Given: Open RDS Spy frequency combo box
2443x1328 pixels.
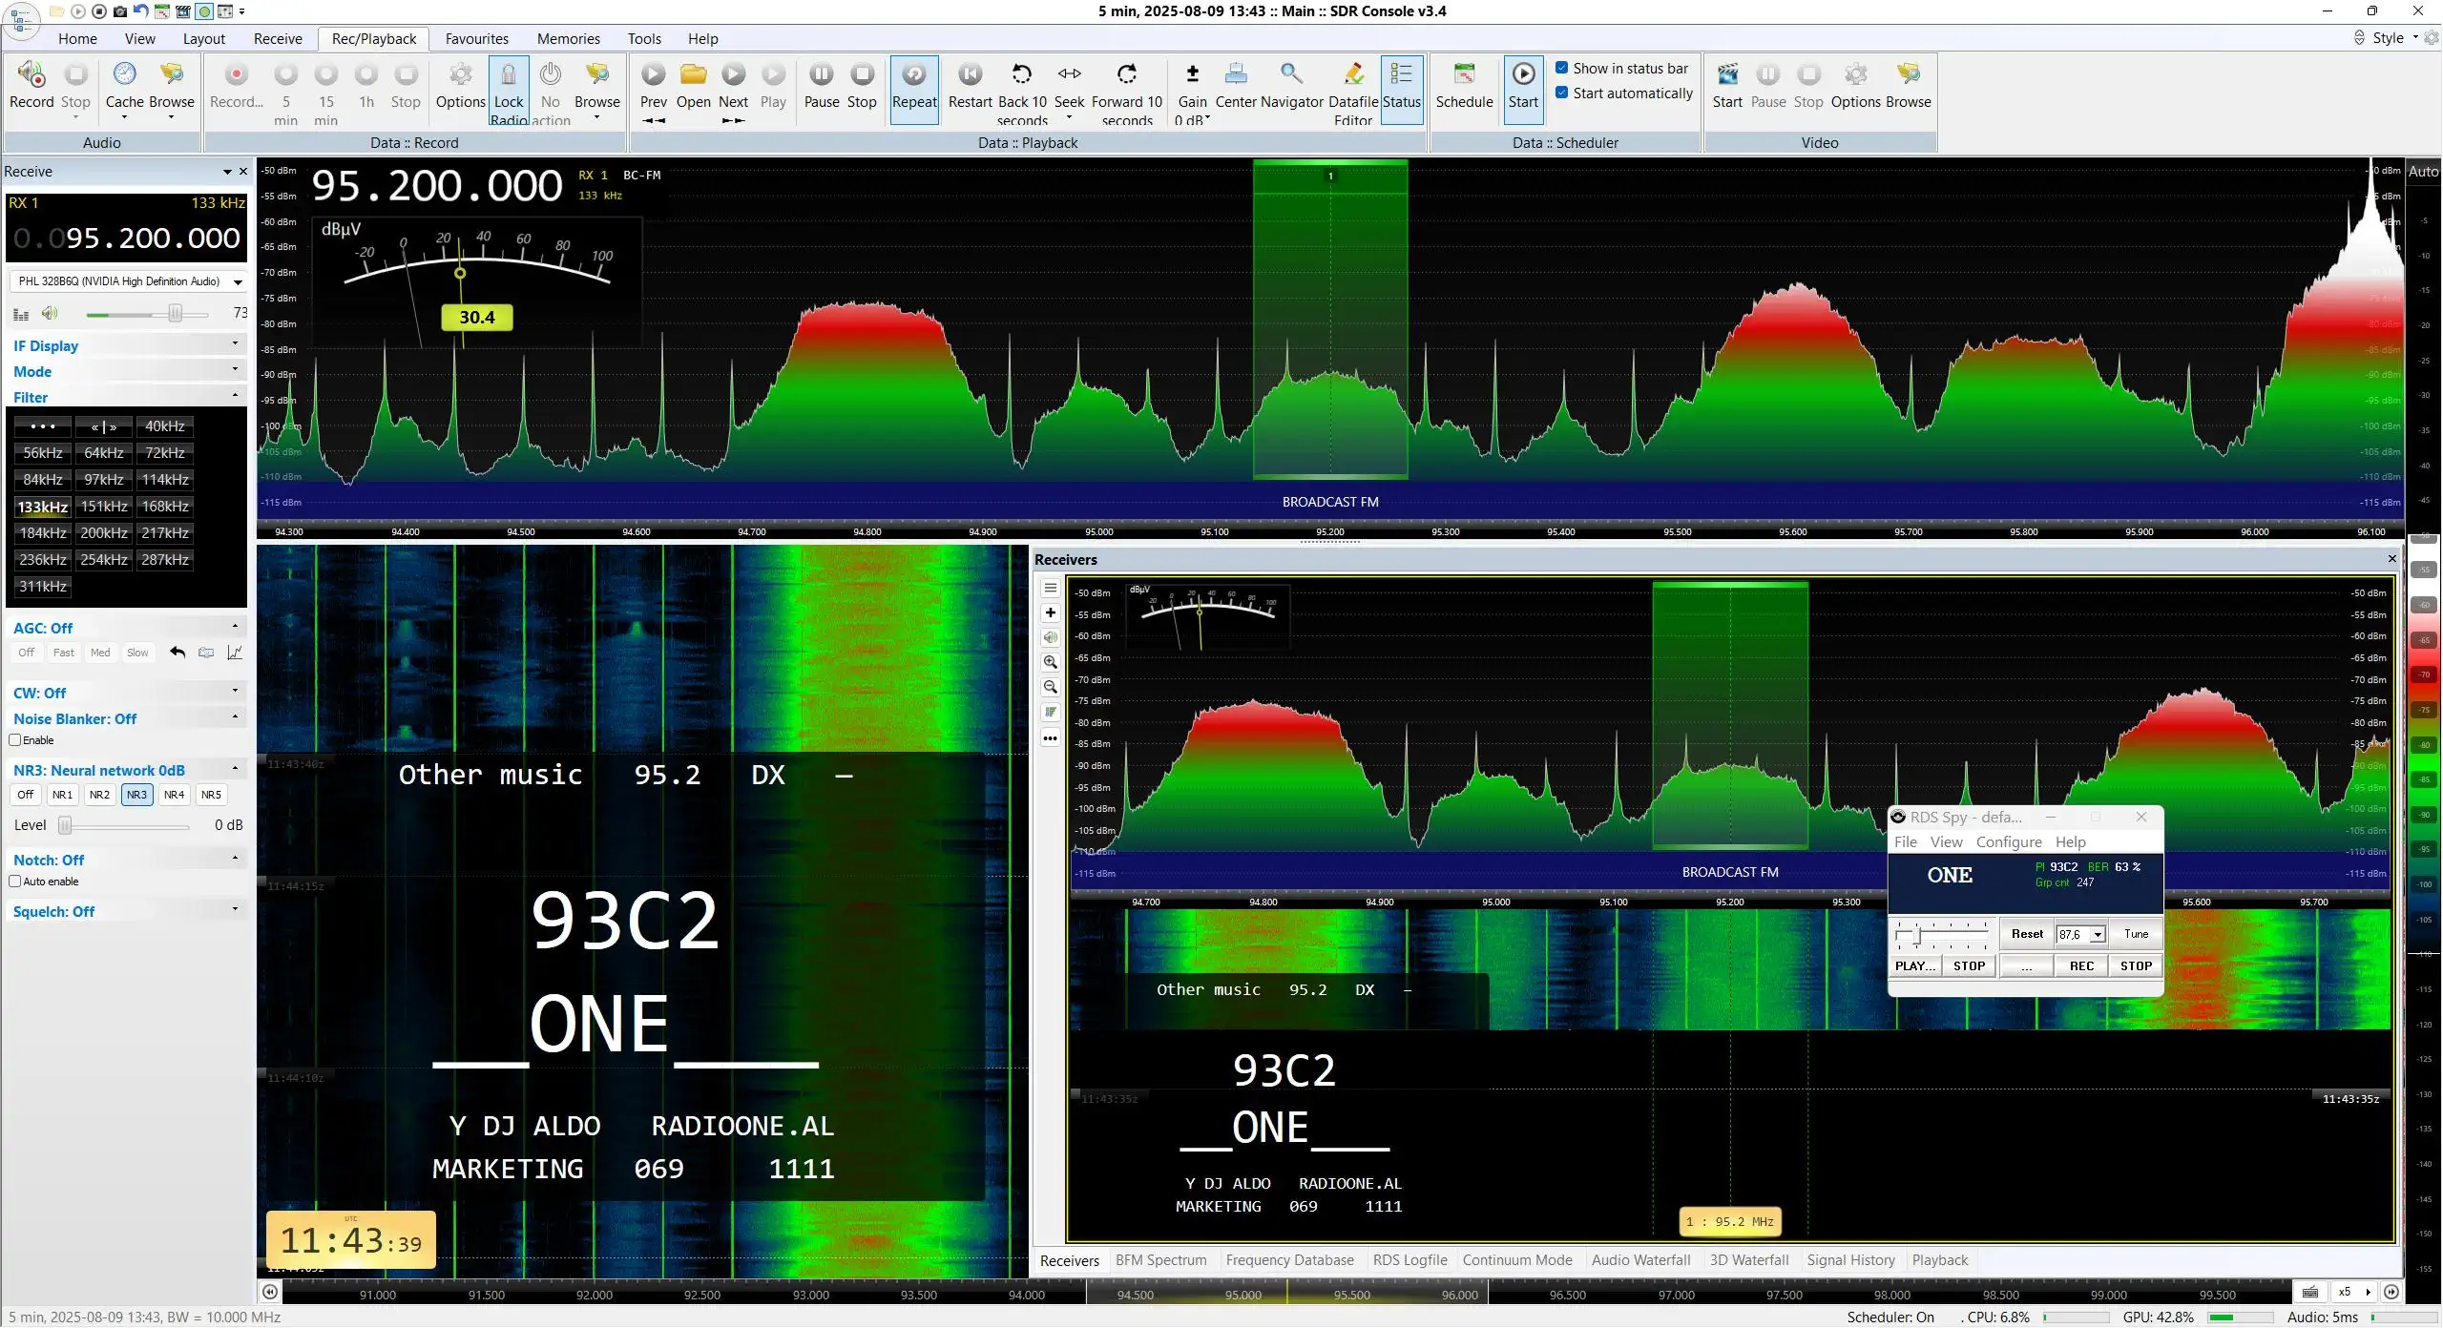Looking at the screenshot, I should pos(2081,934).
